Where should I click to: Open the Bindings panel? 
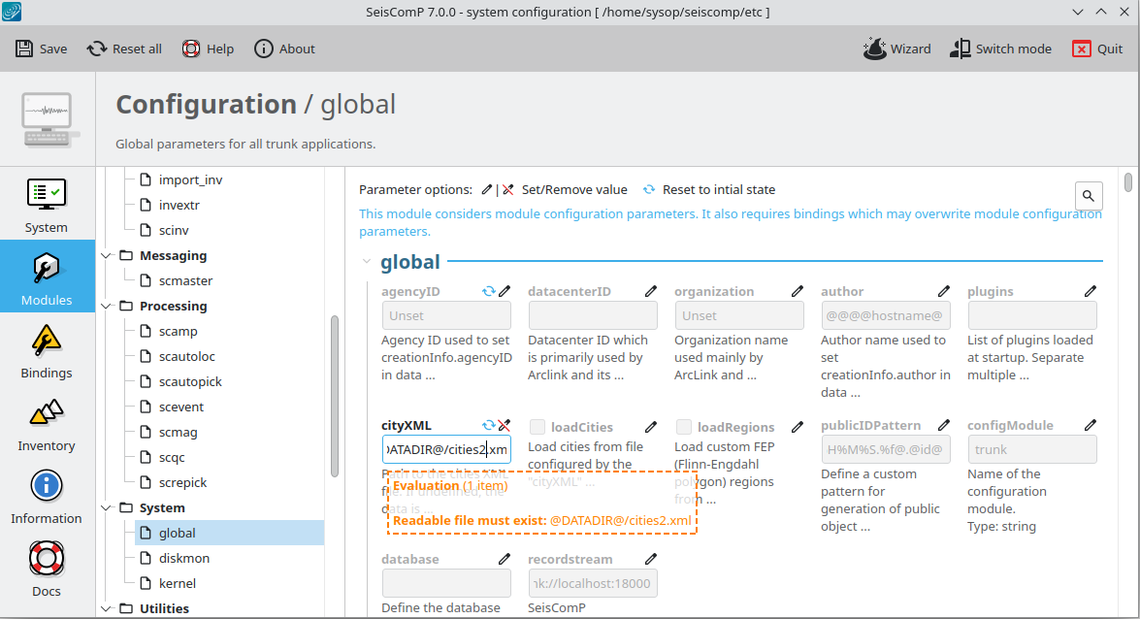tap(47, 349)
